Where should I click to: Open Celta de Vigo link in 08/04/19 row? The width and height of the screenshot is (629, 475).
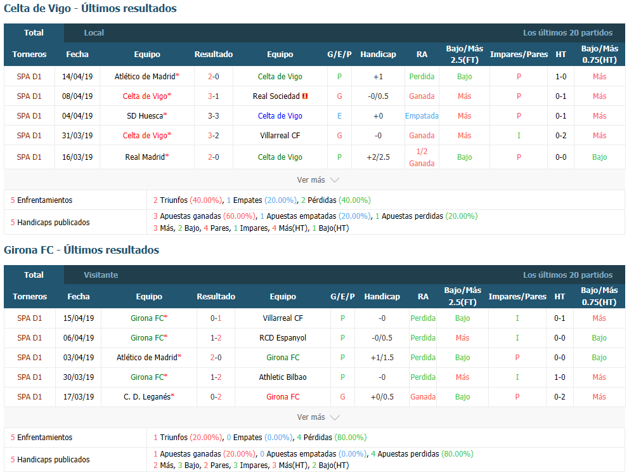(145, 96)
